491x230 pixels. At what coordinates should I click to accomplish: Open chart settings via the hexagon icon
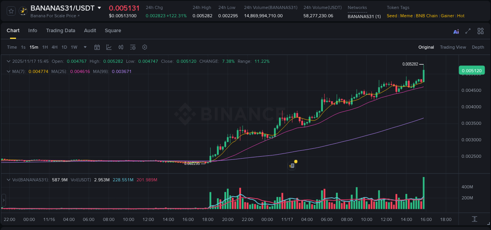[x=145, y=47]
